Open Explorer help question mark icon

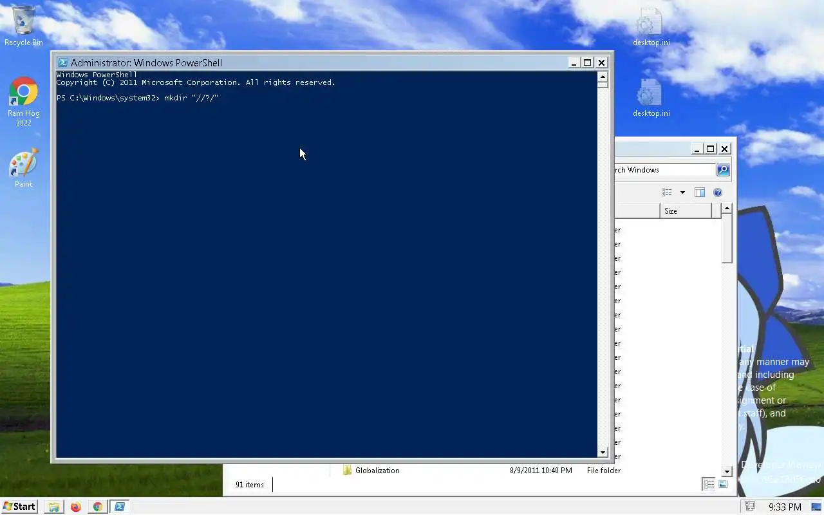(x=718, y=192)
